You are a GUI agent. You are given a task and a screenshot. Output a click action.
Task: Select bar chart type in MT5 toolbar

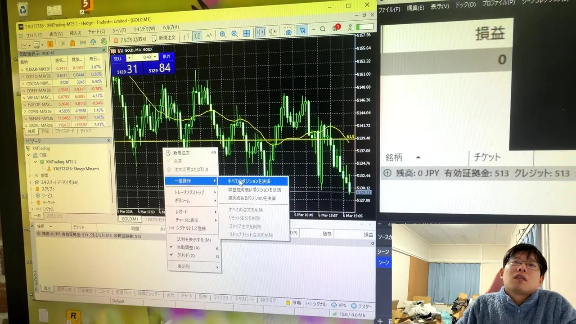[186, 36]
